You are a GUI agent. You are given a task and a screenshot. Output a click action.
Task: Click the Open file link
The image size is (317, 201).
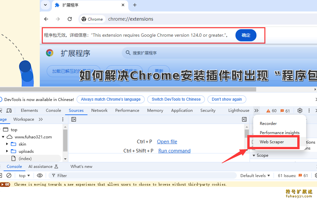[x=167, y=142]
